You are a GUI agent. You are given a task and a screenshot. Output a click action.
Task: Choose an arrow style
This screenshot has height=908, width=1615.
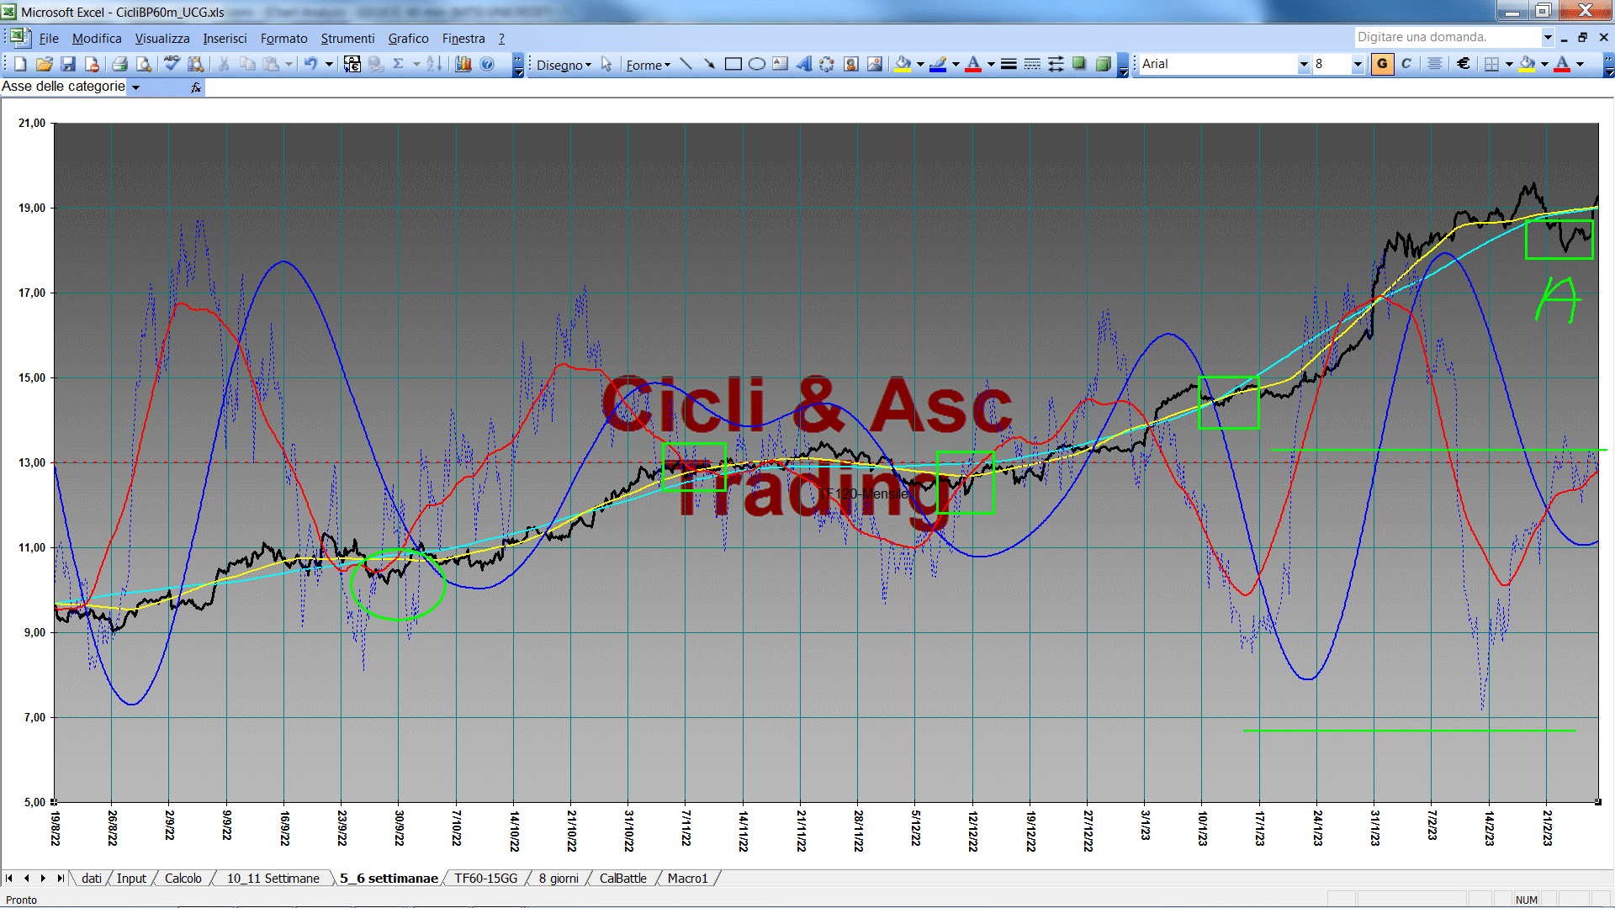coord(1056,64)
